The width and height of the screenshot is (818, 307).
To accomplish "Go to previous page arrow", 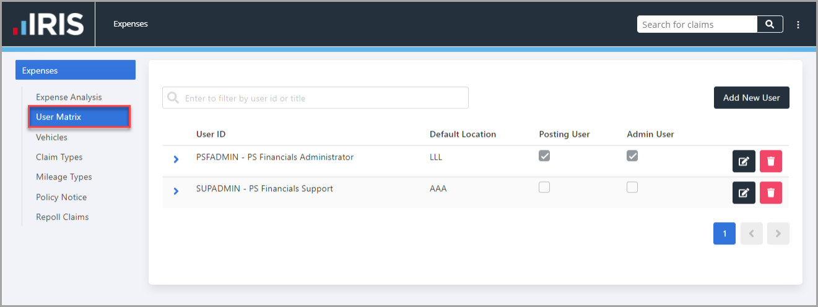I will [x=752, y=233].
